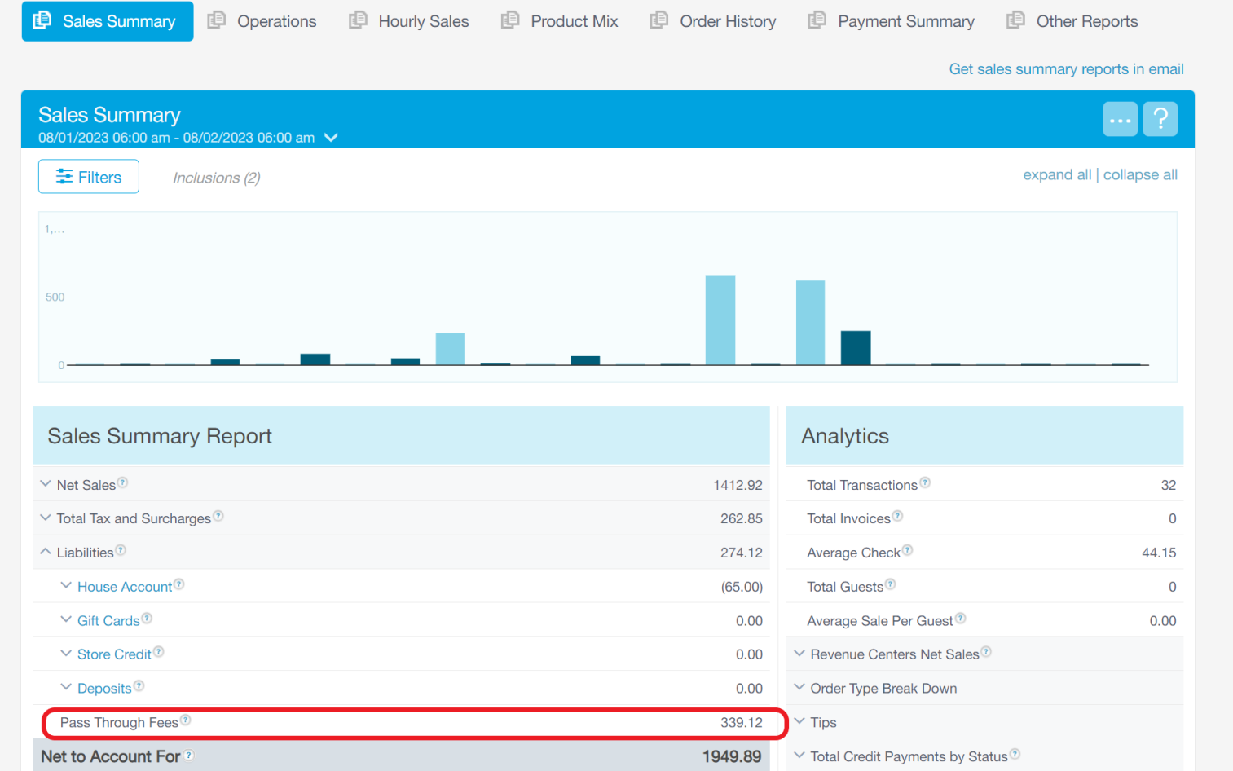Expand the House Account row

pos(66,585)
